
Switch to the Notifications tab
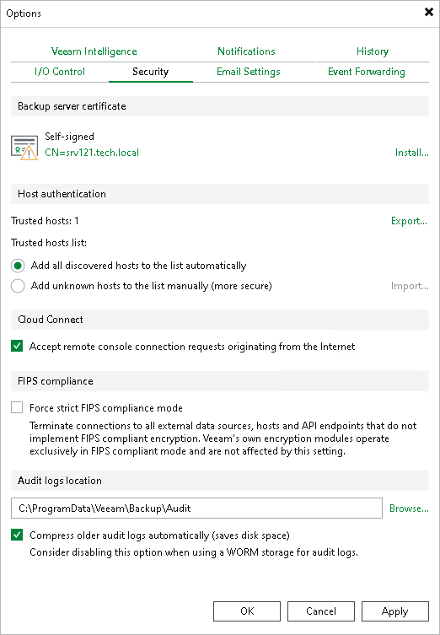[246, 51]
